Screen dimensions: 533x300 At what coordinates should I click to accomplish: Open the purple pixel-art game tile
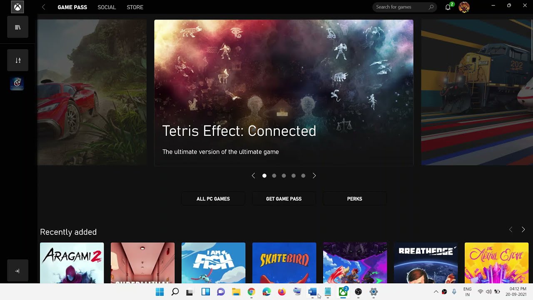355,263
